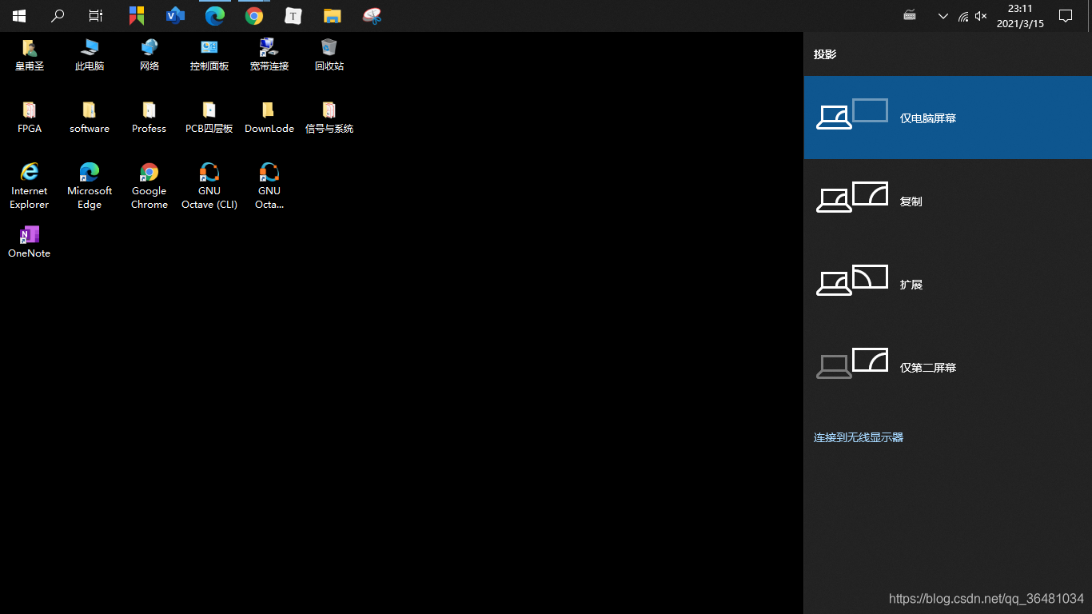Open the touch keyboard tray icon

(x=910, y=15)
